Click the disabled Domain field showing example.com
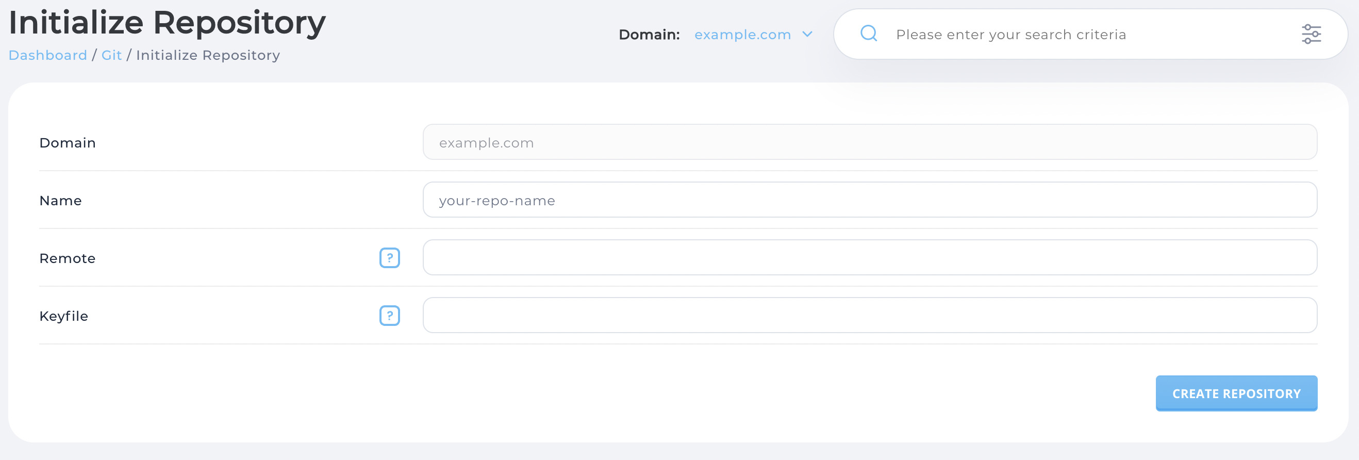The height and width of the screenshot is (460, 1359). click(x=869, y=142)
